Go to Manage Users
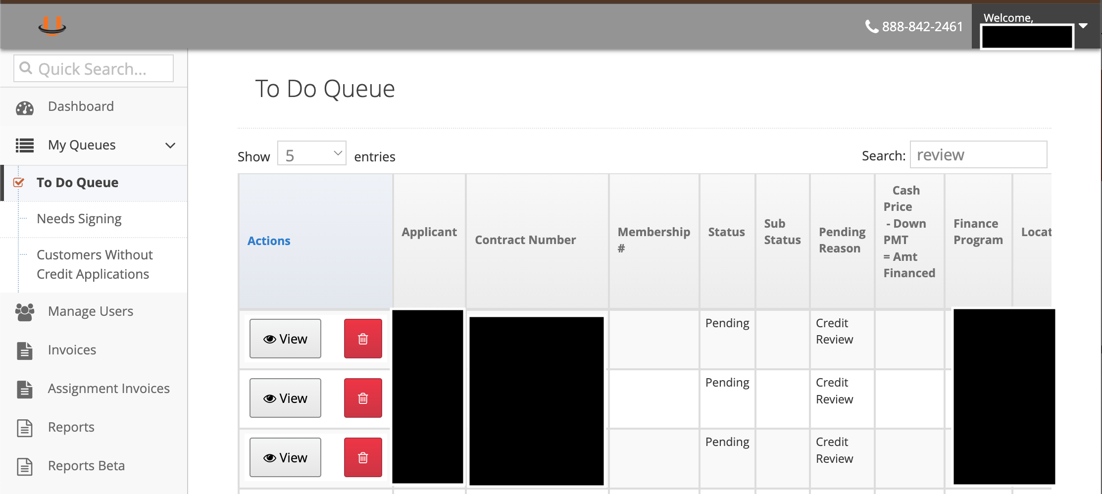This screenshot has width=1102, height=494. click(91, 311)
